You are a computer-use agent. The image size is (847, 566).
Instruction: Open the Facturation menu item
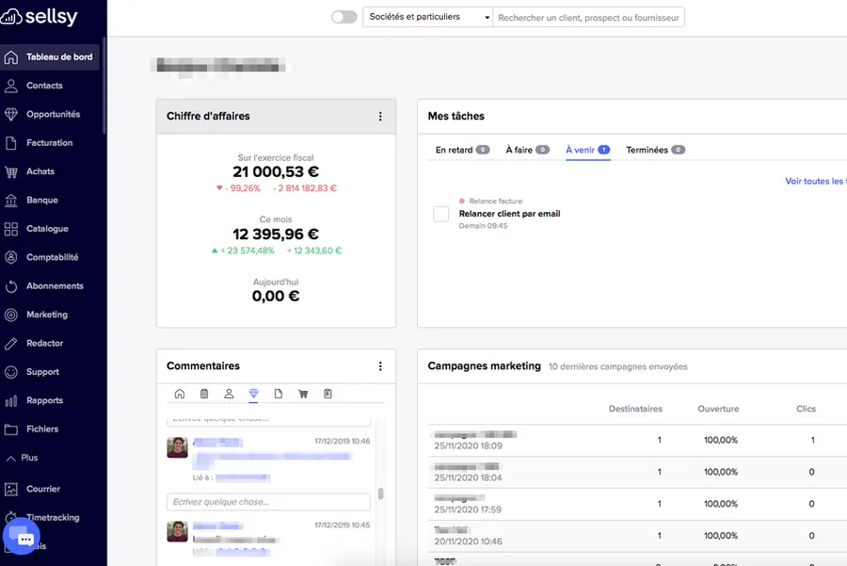(x=50, y=143)
